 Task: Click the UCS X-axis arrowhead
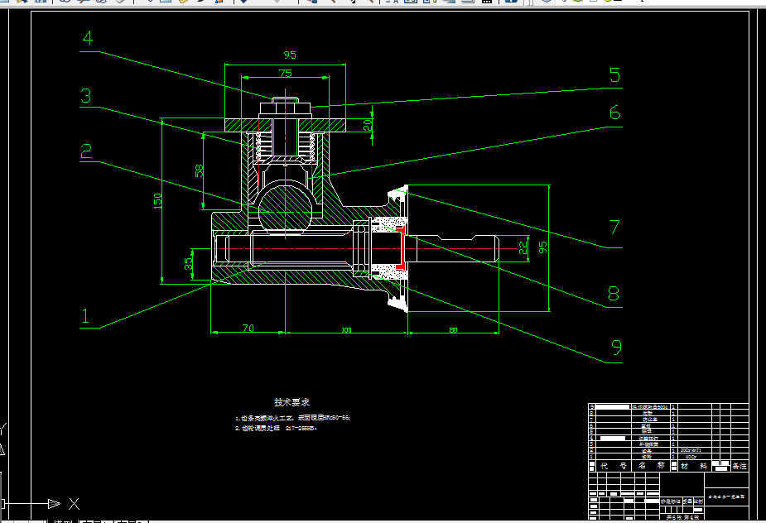tap(54, 503)
